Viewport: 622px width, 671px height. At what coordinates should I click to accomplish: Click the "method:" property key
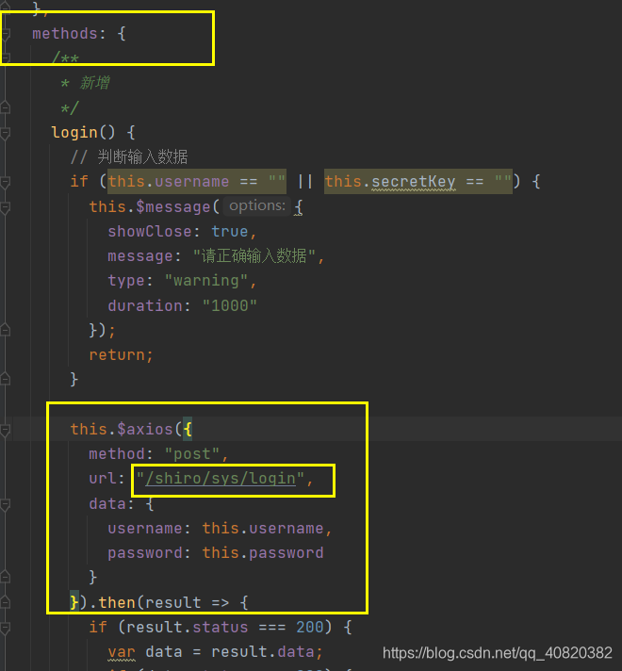[121, 454]
